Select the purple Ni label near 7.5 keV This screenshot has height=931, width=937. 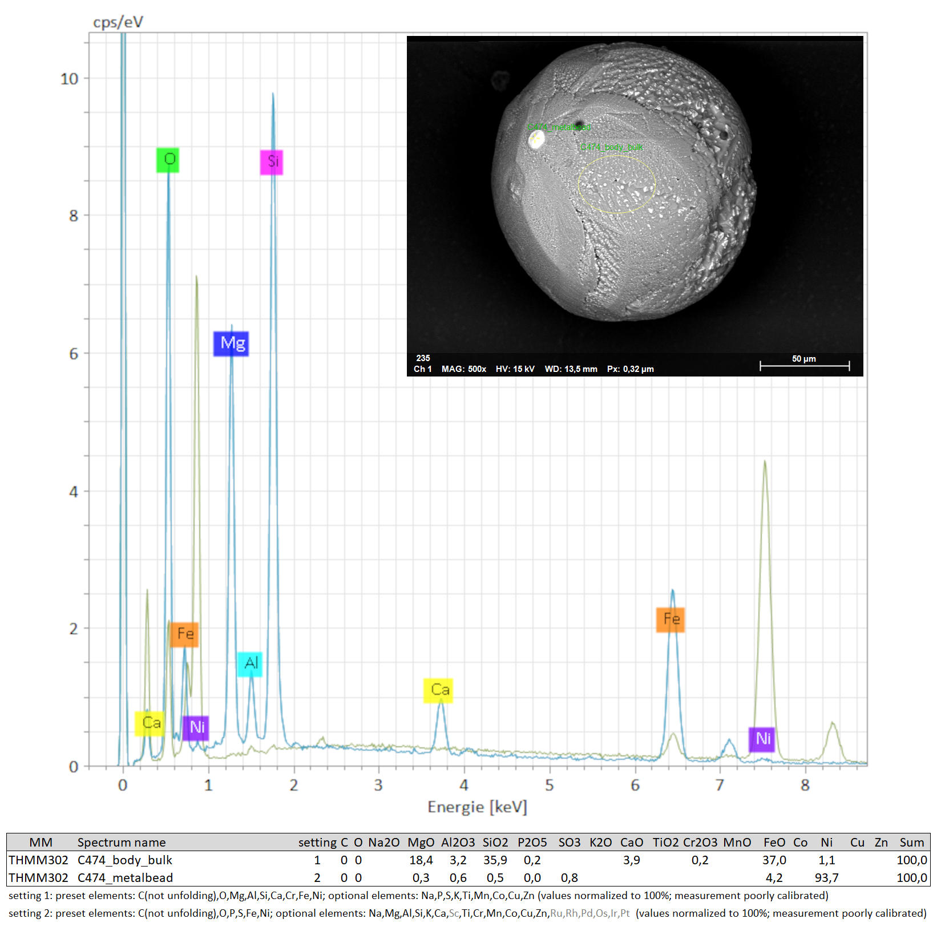(x=762, y=739)
